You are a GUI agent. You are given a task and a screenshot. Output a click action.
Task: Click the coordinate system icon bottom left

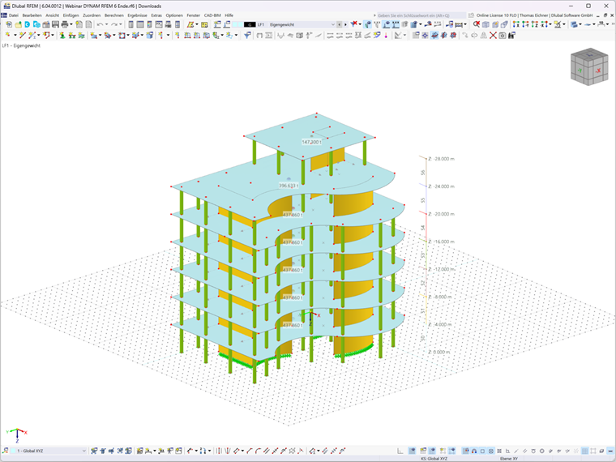[5, 451]
